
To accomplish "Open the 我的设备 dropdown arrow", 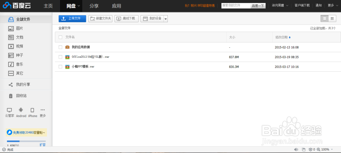I will point(165,19).
